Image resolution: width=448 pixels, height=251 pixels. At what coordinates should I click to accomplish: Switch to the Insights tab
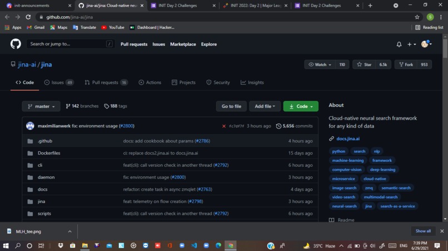(252, 83)
